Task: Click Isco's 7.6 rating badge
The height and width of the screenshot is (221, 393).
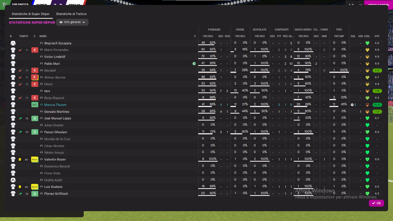Action: click(x=377, y=91)
